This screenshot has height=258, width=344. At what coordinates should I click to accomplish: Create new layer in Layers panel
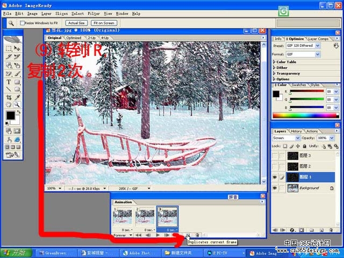pos(321,230)
